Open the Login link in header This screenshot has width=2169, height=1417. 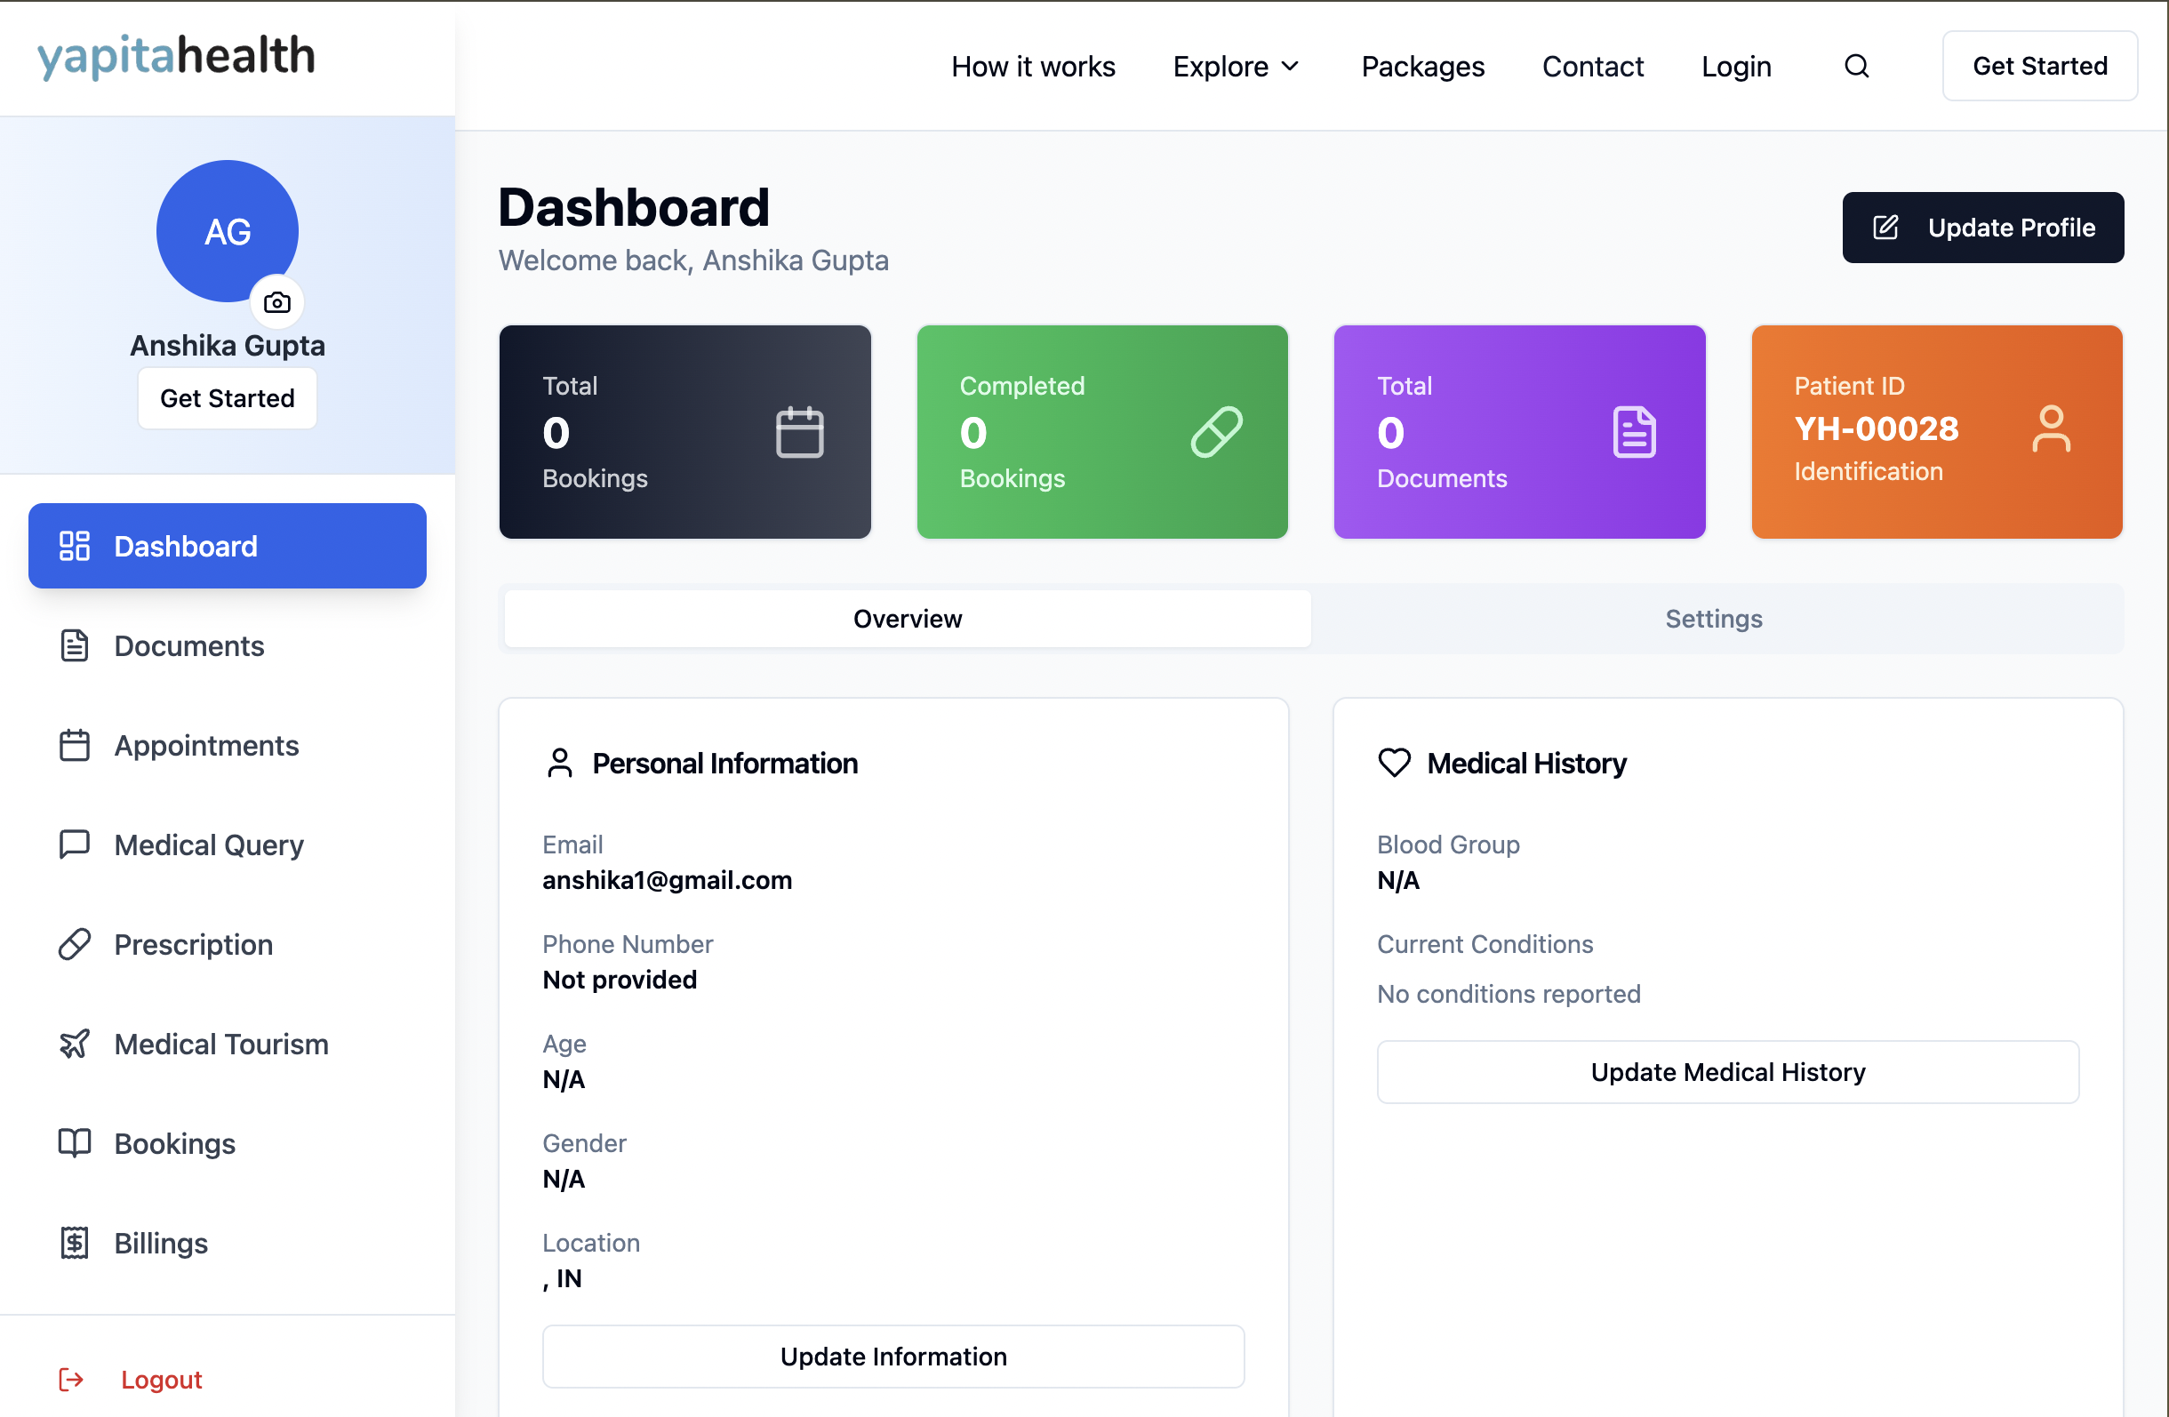pyautogui.click(x=1736, y=67)
